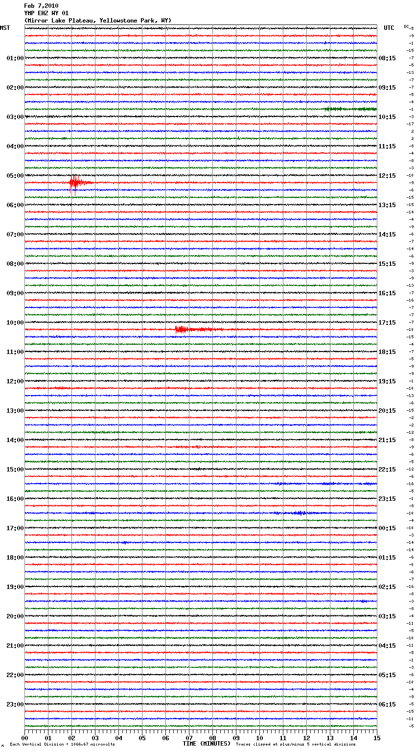
Task: Click the 13:00 MST time label
Action: 15,411
